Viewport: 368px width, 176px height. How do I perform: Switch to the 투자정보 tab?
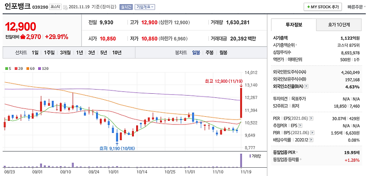point(293,24)
